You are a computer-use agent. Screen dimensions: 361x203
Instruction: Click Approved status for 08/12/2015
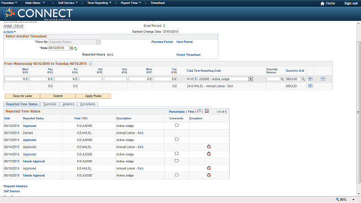[x=29, y=126]
